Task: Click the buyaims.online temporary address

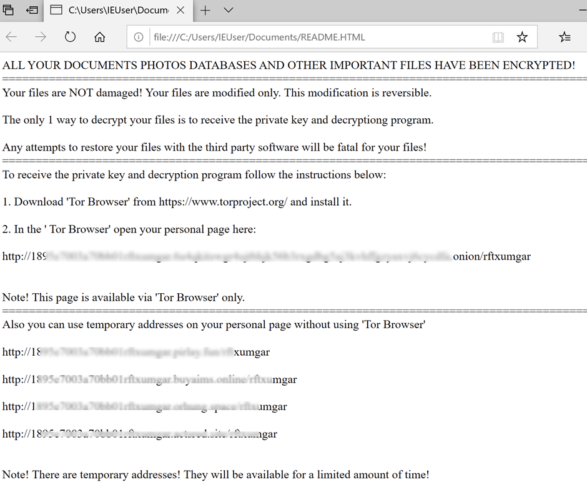Action: coord(149,379)
